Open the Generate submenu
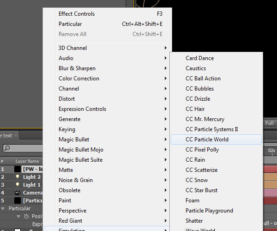This screenshot has width=277, height=231. click(108, 119)
